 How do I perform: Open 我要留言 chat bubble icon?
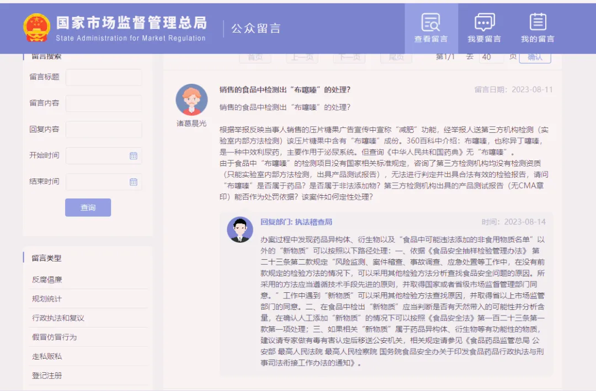click(485, 22)
